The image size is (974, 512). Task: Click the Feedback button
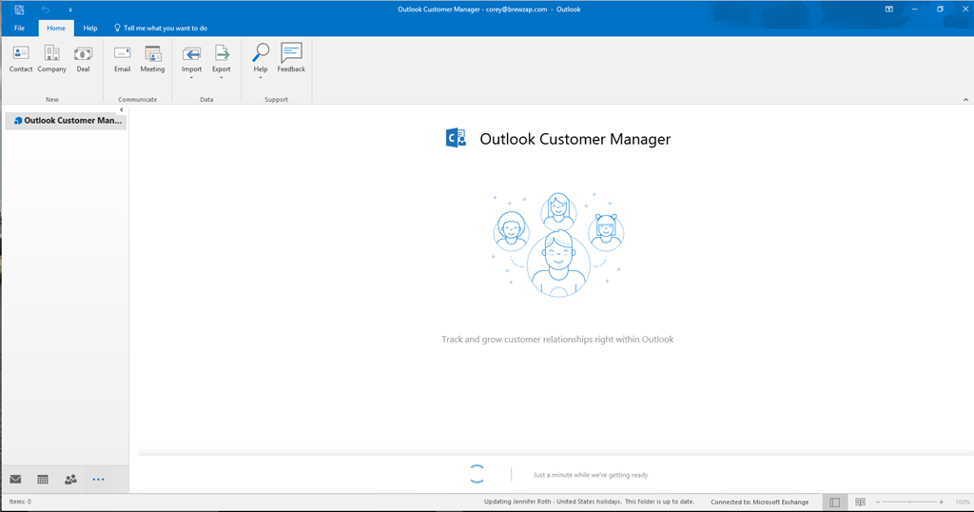coord(291,60)
